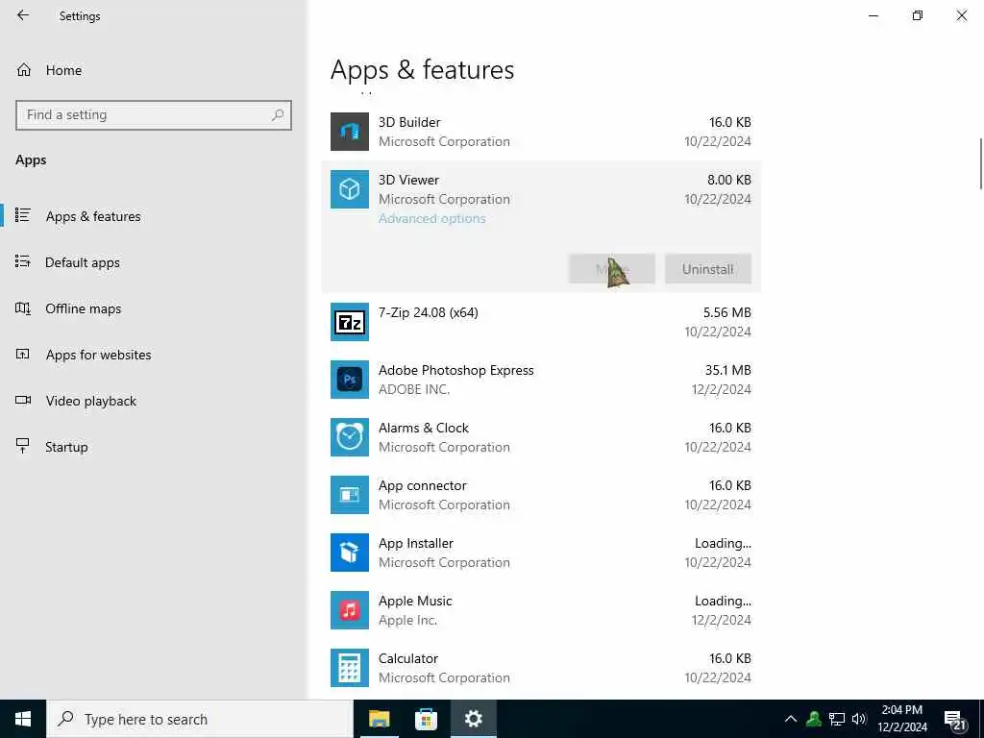Select the Calculator app icon

[x=350, y=668]
